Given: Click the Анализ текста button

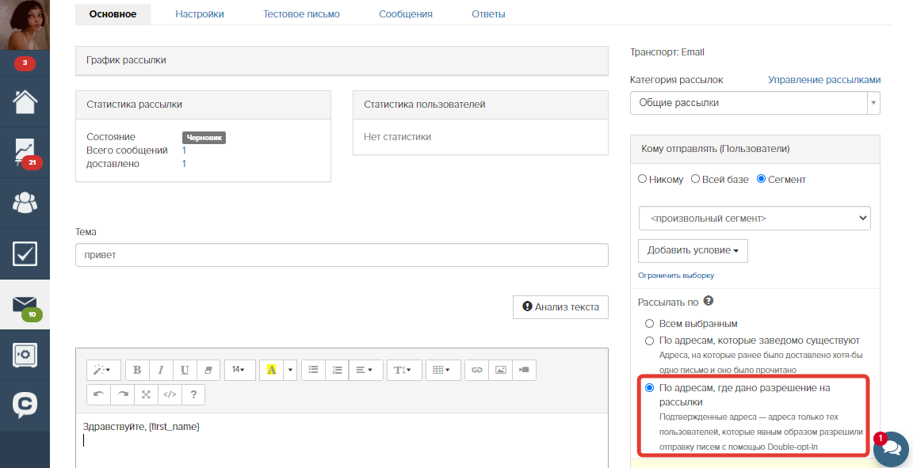Looking at the screenshot, I should point(561,306).
